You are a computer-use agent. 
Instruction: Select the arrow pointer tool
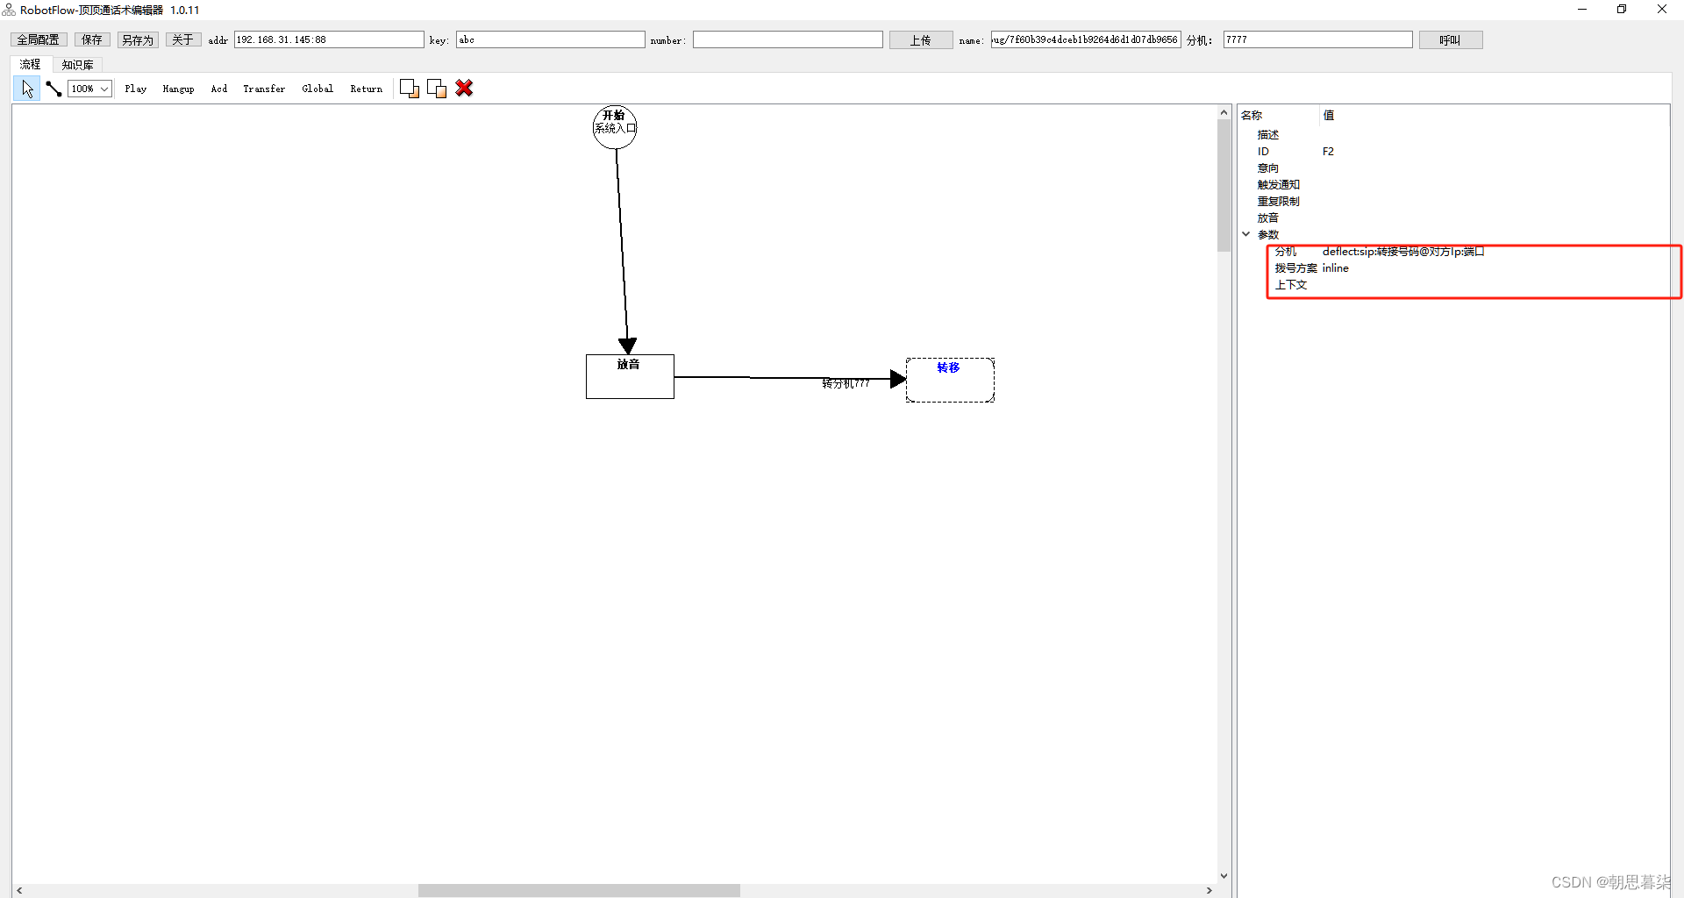[x=27, y=89]
